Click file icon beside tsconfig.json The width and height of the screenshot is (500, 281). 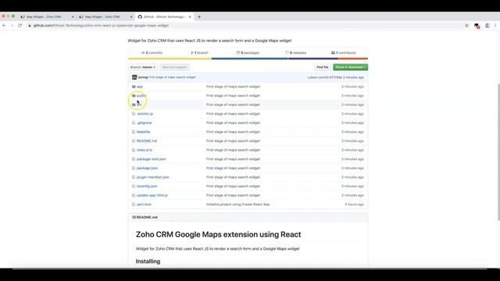[134, 186]
